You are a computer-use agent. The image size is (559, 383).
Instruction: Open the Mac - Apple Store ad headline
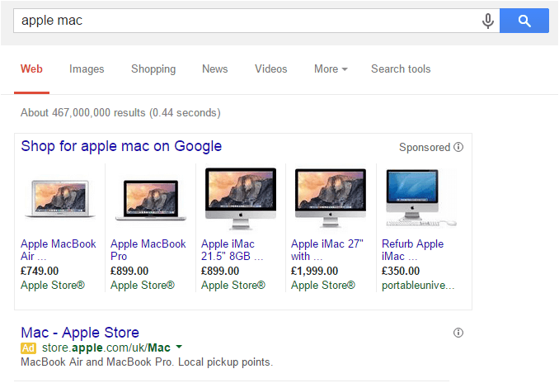point(80,333)
